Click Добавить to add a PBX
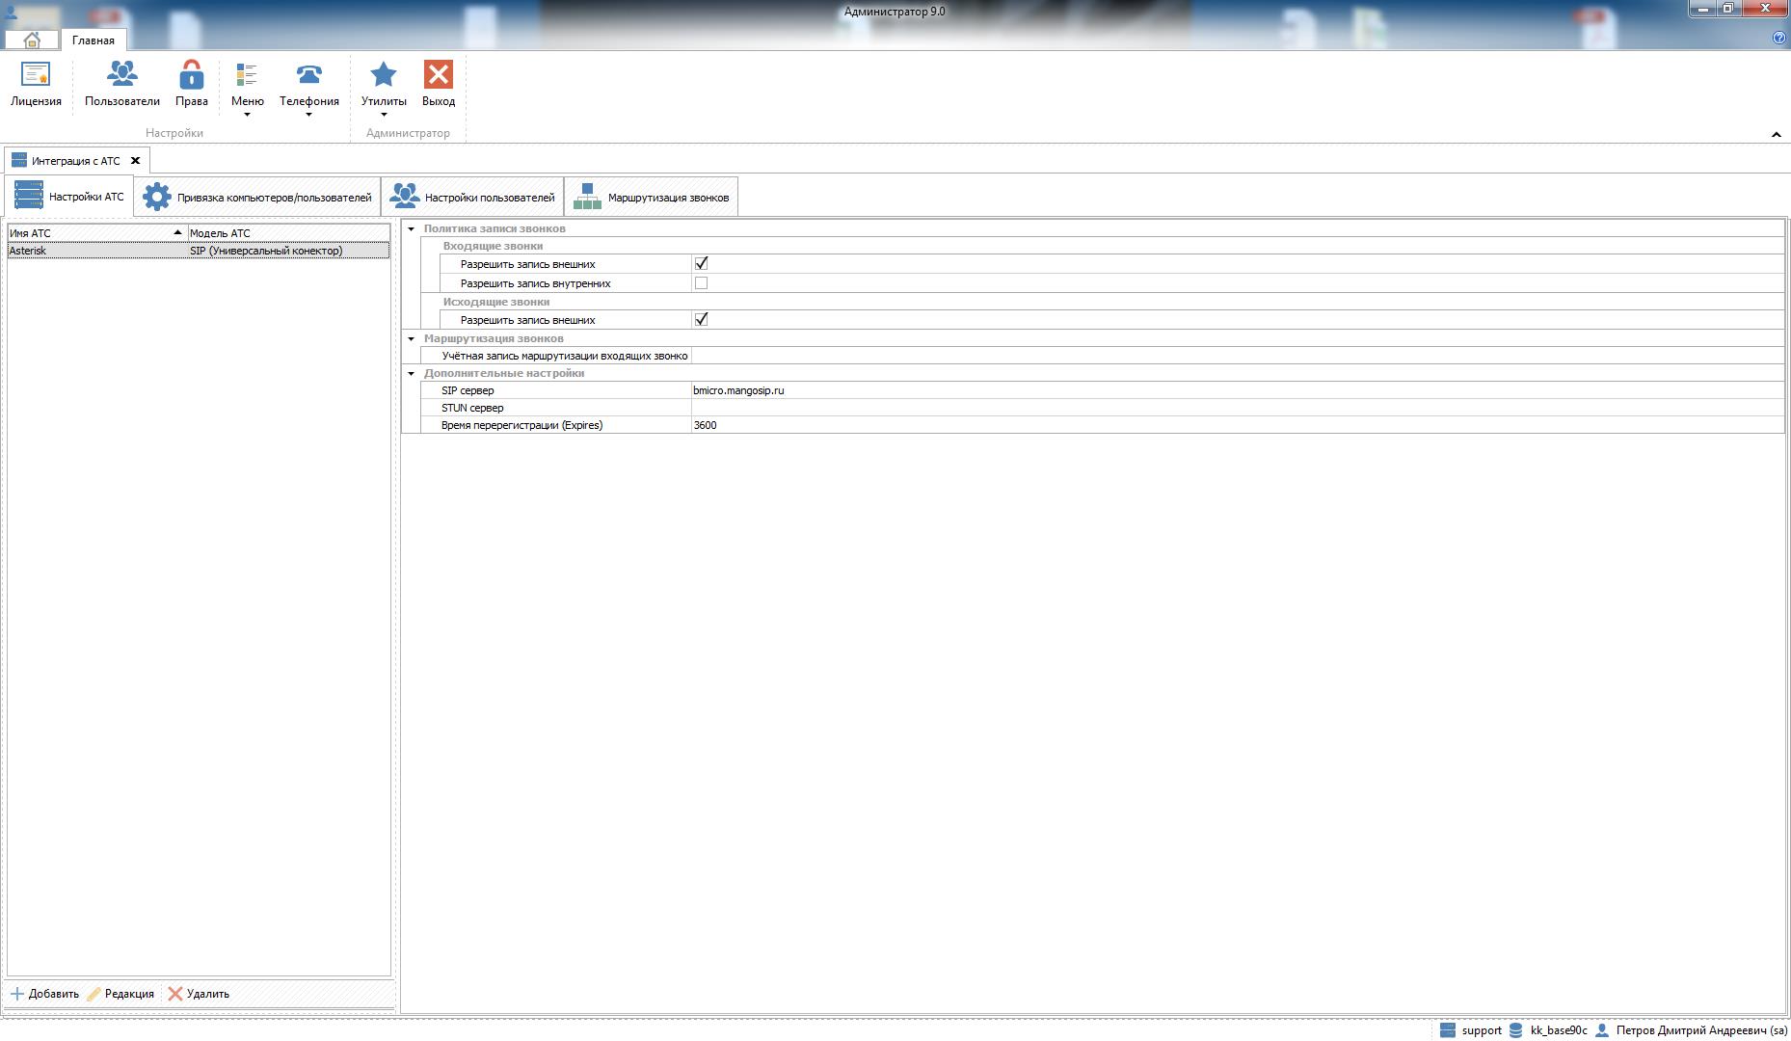The image size is (1791, 1041). [44, 994]
